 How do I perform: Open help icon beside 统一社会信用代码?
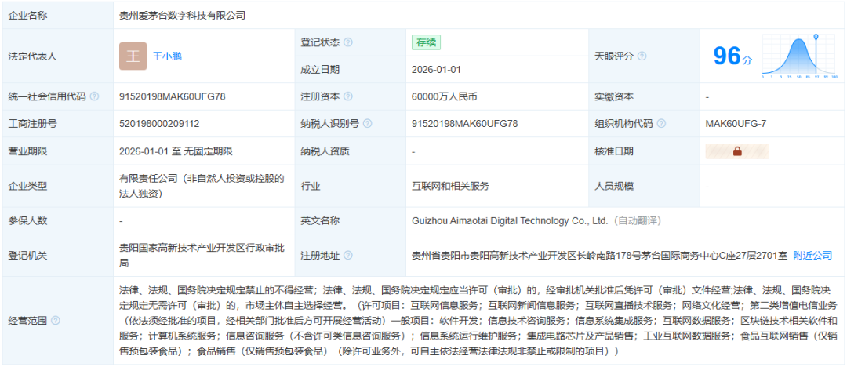tap(95, 97)
